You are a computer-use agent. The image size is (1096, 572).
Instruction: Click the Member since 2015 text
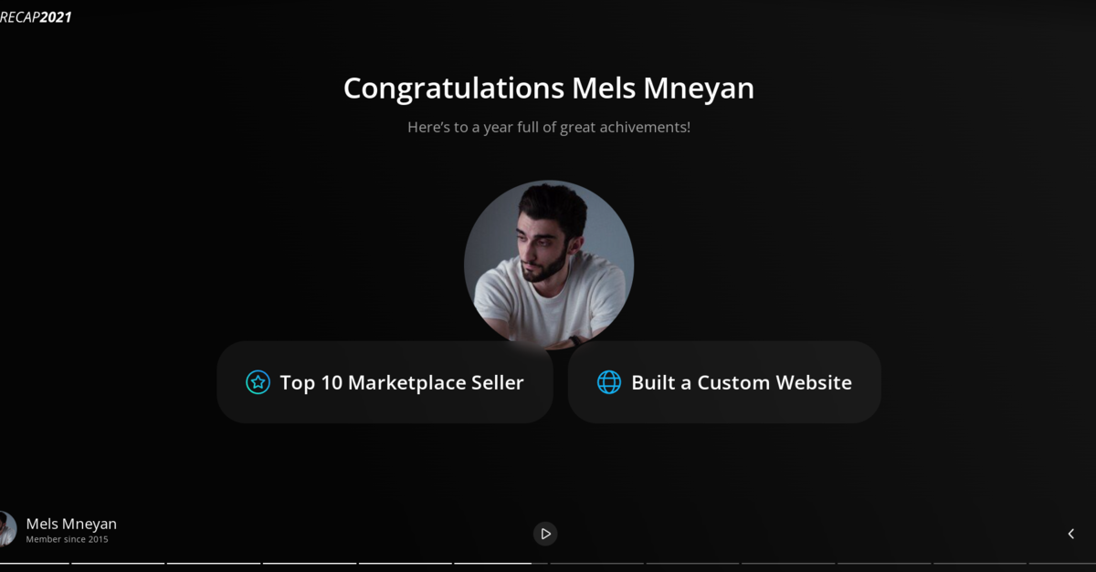point(67,539)
